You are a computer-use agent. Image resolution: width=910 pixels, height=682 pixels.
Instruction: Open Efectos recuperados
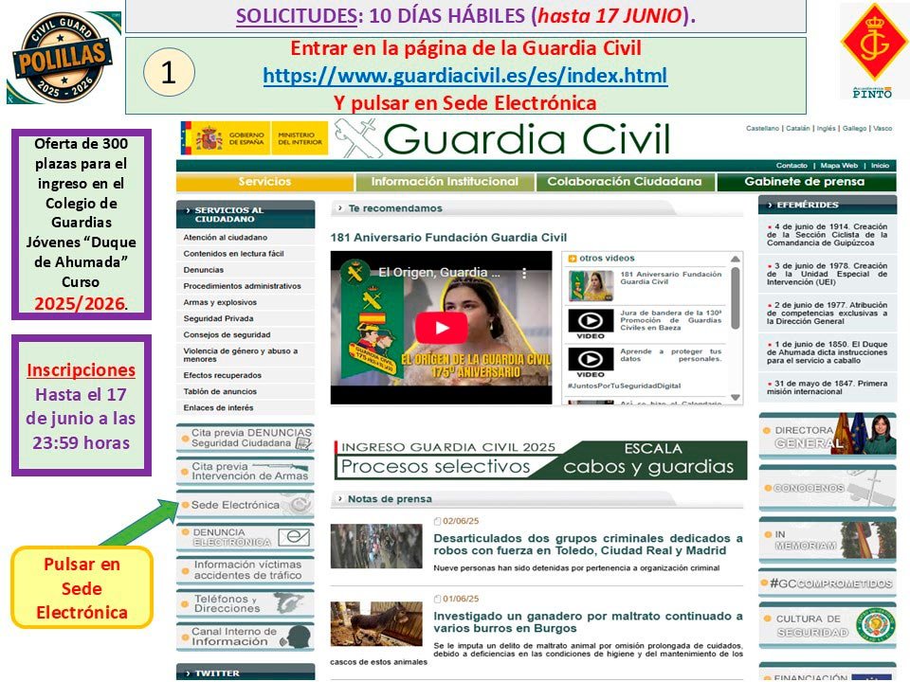pos(246,375)
